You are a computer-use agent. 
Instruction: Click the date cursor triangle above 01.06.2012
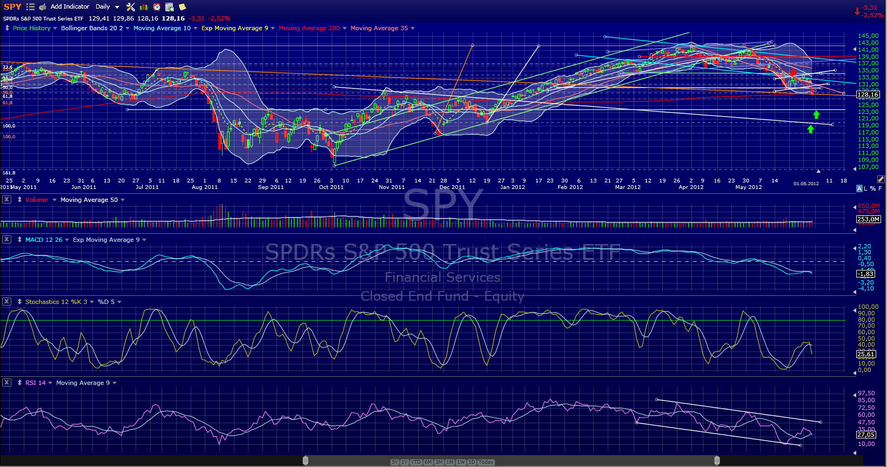tap(818, 171)
